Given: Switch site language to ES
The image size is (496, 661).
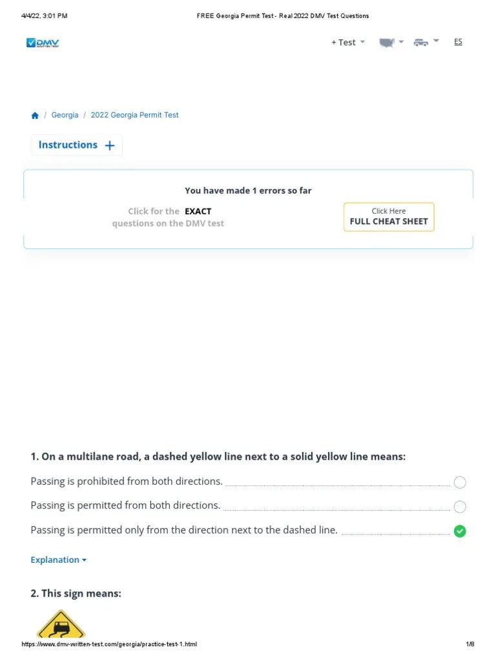Looking at the screenshot, I should pyautogui.click(x=458, y=41).
